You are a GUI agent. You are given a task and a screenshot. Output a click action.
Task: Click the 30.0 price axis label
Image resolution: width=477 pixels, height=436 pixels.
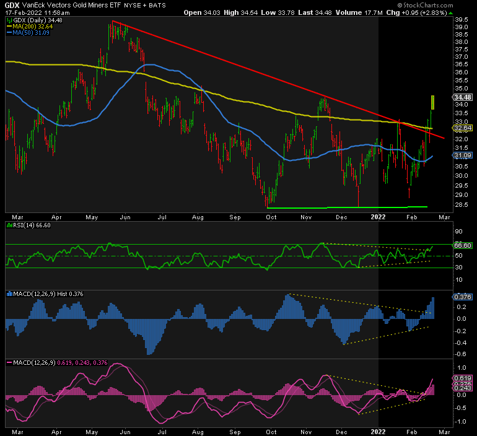[462, 176]
